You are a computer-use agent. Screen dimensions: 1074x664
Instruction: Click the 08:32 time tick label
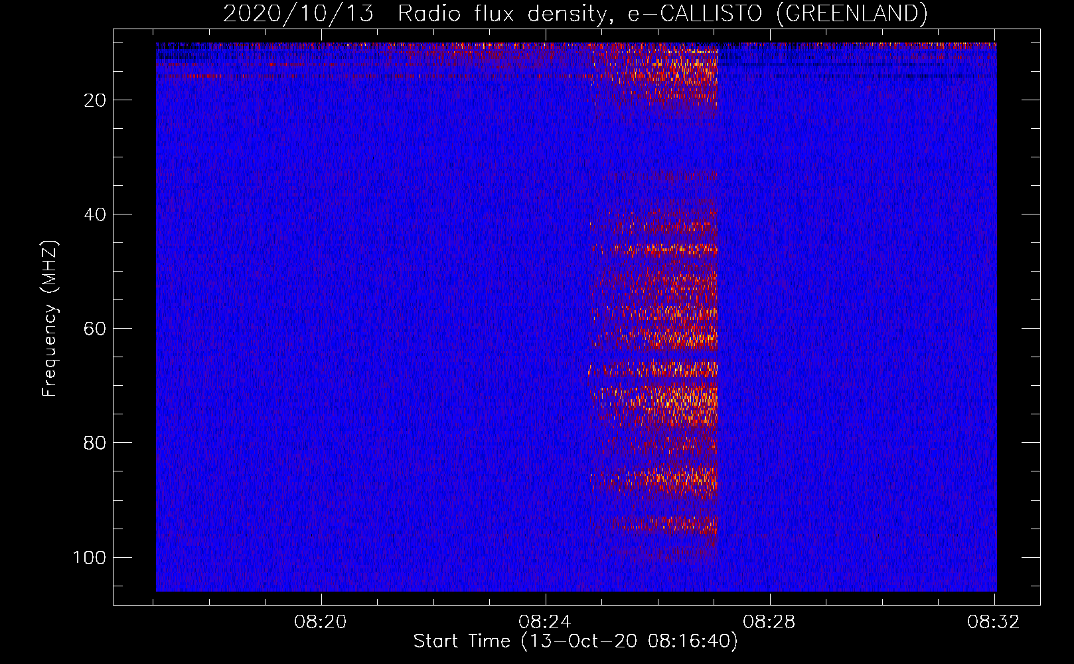[x=994, y=622]
